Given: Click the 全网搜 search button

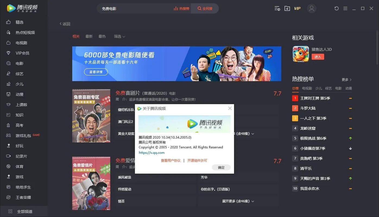Looking at the screenshot, I should [205, 8].
